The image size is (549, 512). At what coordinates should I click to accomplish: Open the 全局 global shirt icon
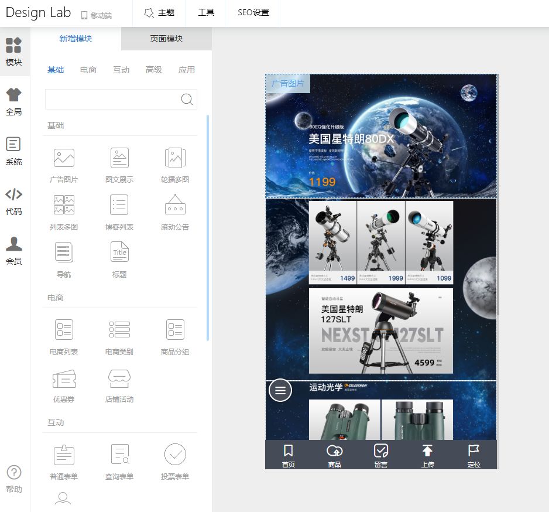tap(13, 101)
